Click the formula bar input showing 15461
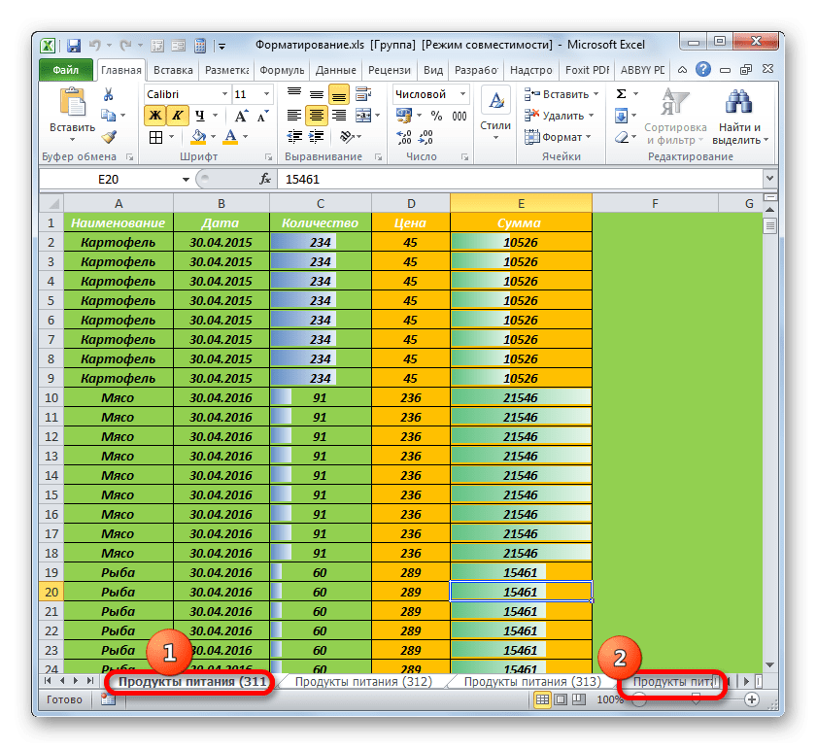The width and height of the screenshot is (817, 749). pos(520,180)
